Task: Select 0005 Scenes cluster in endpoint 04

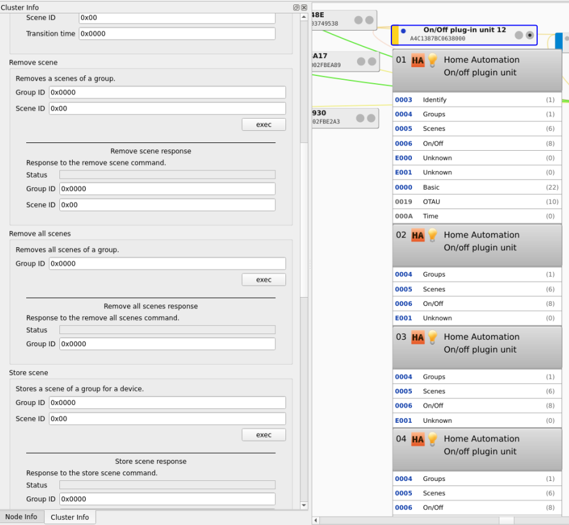Action: (x=477, y=494)
